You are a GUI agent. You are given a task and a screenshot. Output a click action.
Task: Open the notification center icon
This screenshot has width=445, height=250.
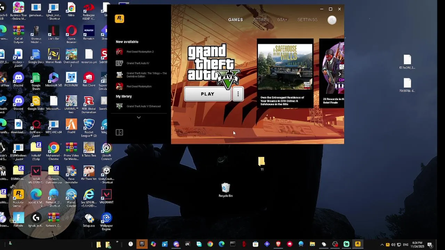[430, 244]
